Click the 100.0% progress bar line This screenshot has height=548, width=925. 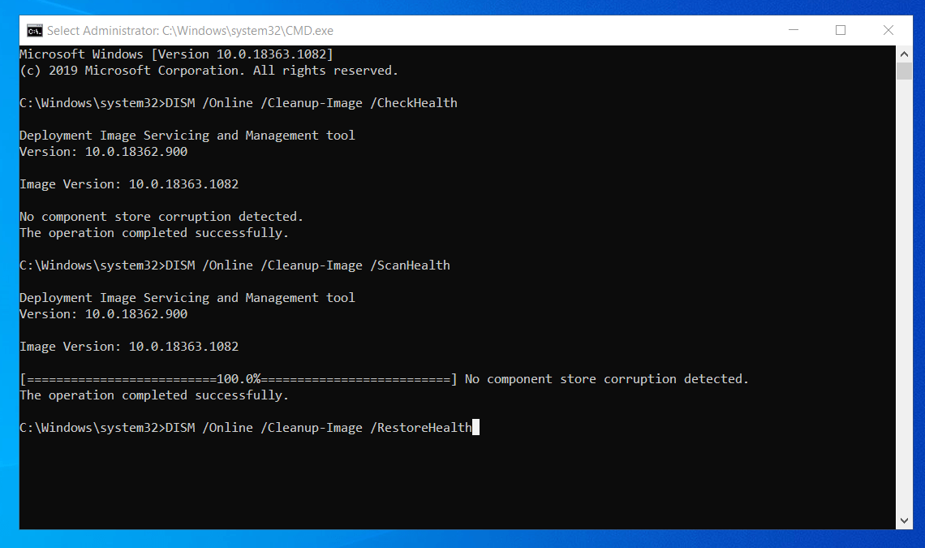[384, 379]
